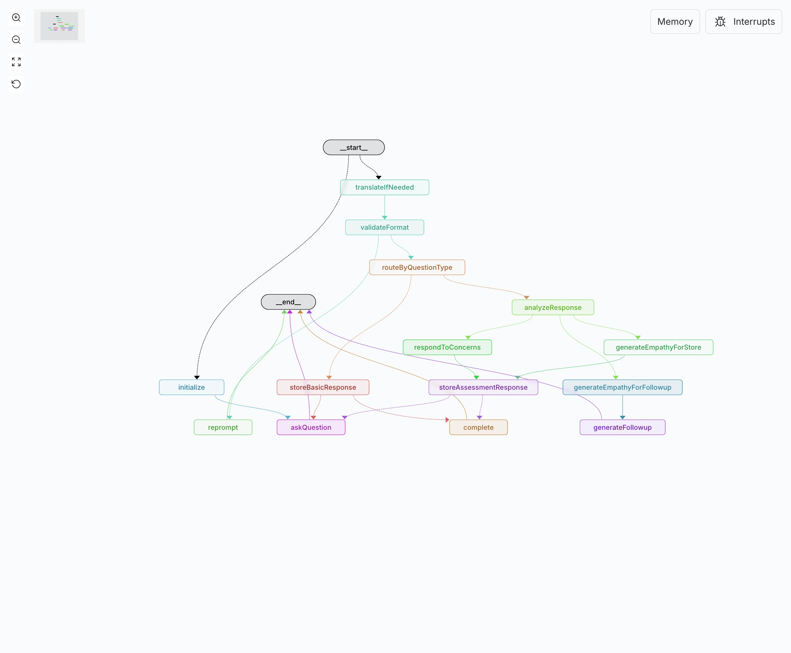Click the graph minimap thumbnail
Image resolution: width=791 pixels, height=653 pixels.
coord(59,25)
